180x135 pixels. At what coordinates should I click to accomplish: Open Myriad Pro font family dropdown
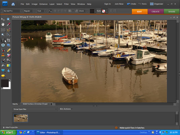tap(13, 11)
